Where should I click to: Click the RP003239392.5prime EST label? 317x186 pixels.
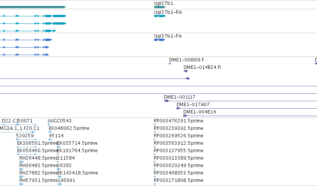point(178,128)
